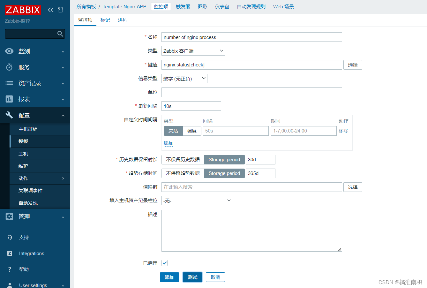Choose 不保留历史数据 option

(183, 160)
